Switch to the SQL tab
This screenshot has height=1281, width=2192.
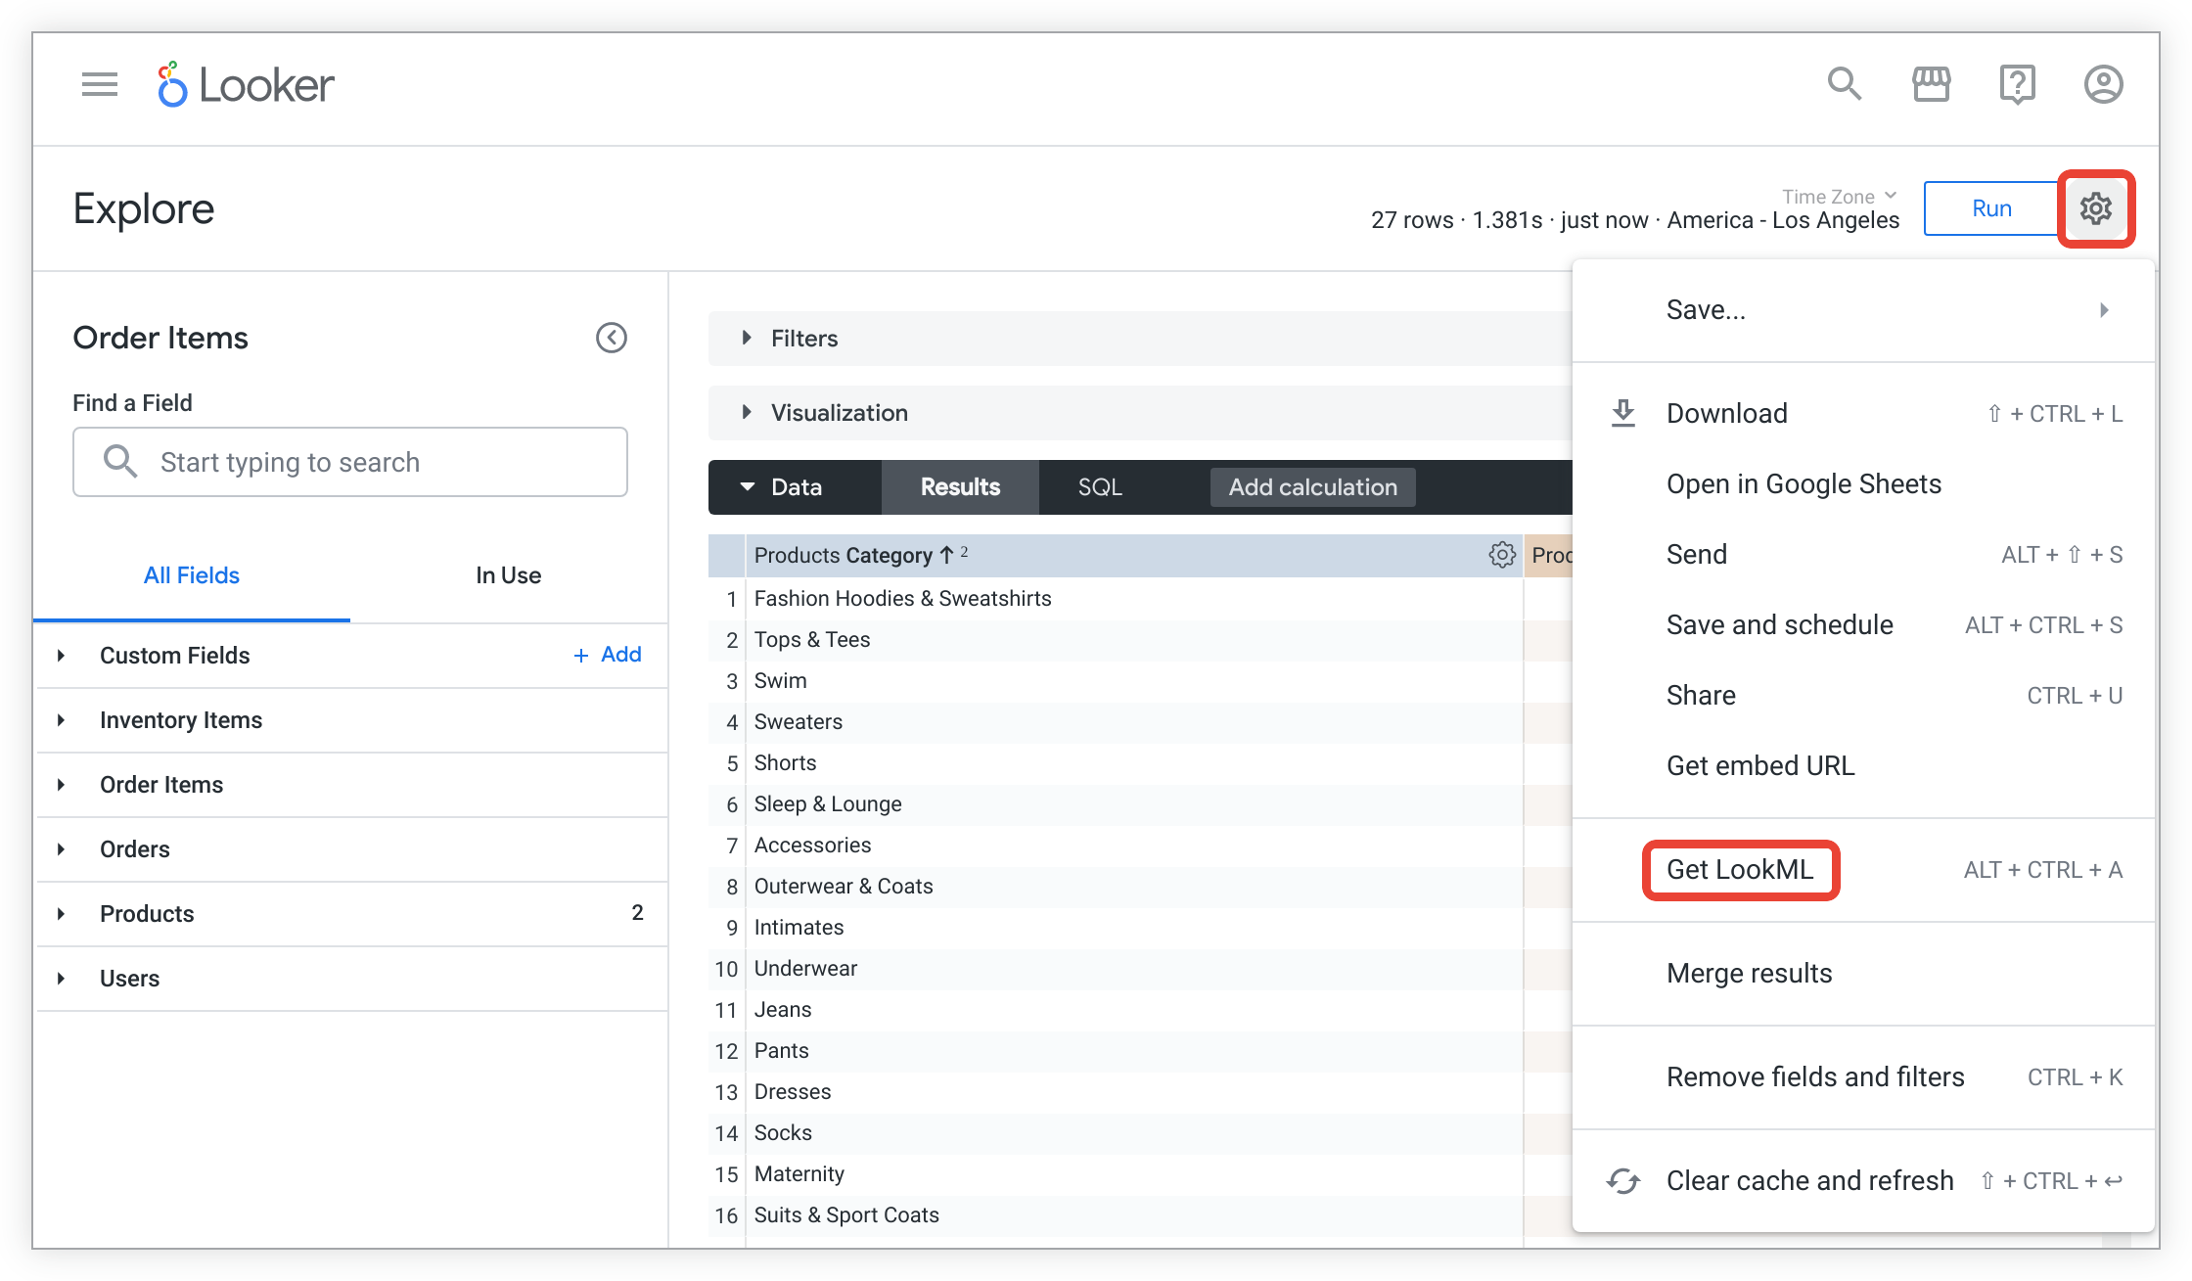tap(1099, 487)
